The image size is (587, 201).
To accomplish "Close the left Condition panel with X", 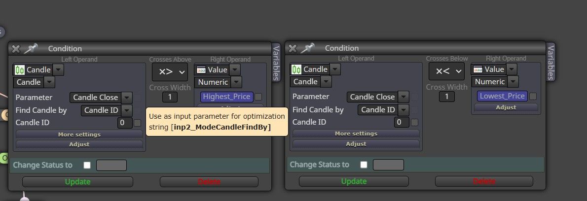I will tap(16, 49).
